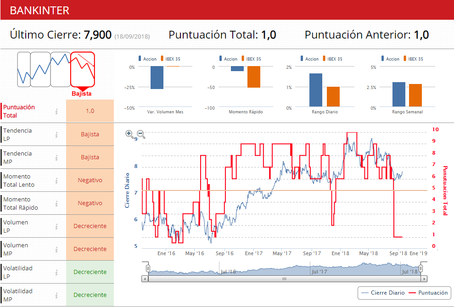Click green Decreciente value for Volatilidad LP
The width and height of the screenshot is (454, 307).
click(90, 272)
